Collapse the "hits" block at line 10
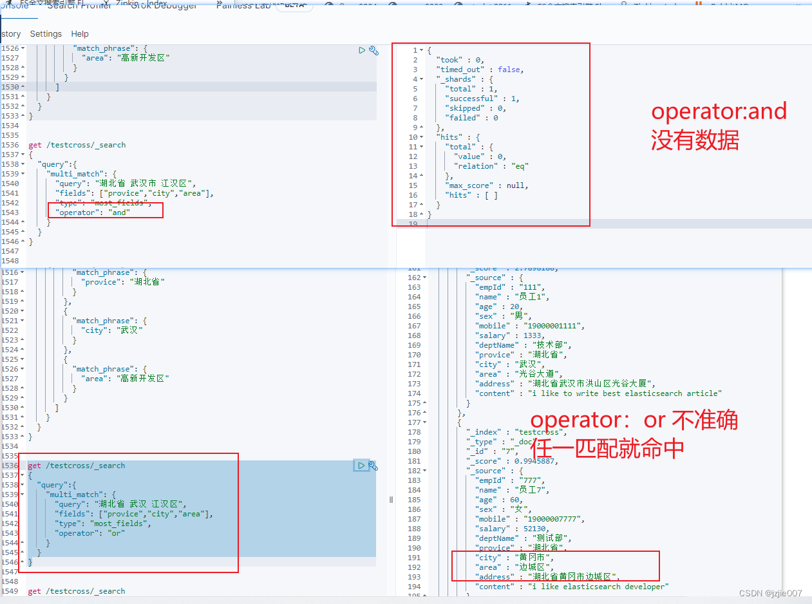This screenshot has height=604, width=812. point(421,137)
